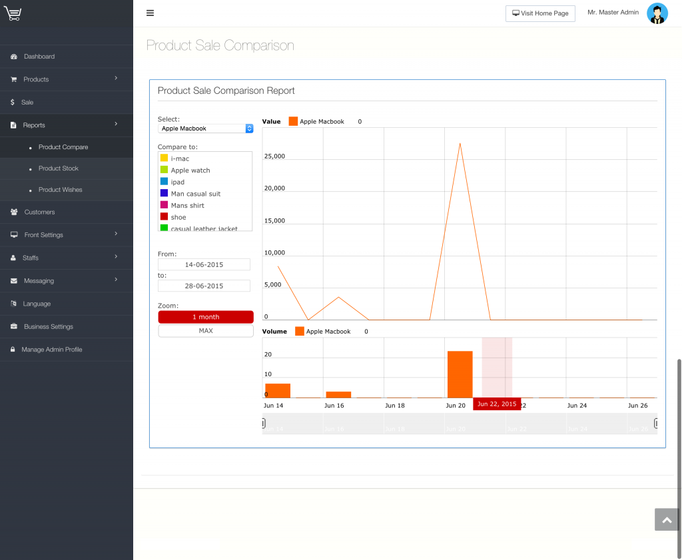Click the shopping cart logo icon

pyautogui.click(x=13, y=13)
